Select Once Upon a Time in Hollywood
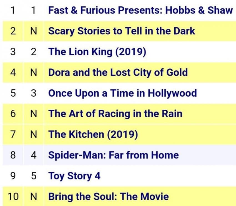 (x=122, y=93)
